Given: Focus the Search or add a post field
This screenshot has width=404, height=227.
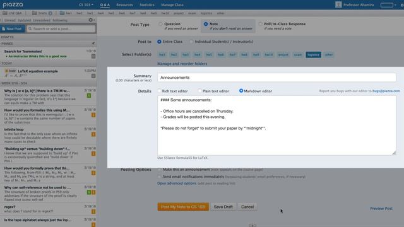Looking at the screenshot, I should pos(61,29).
